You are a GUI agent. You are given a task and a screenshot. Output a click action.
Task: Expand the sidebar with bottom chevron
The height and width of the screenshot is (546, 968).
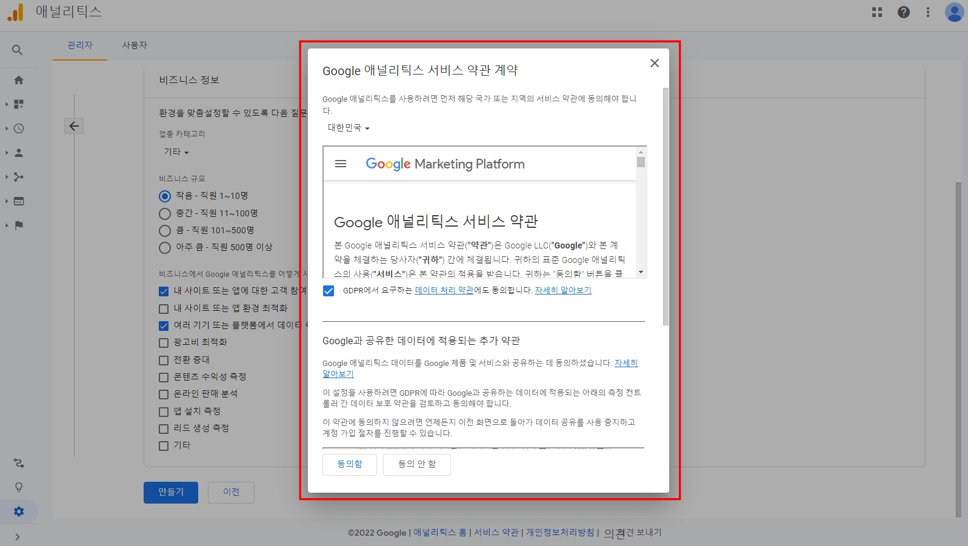(18, 537)
